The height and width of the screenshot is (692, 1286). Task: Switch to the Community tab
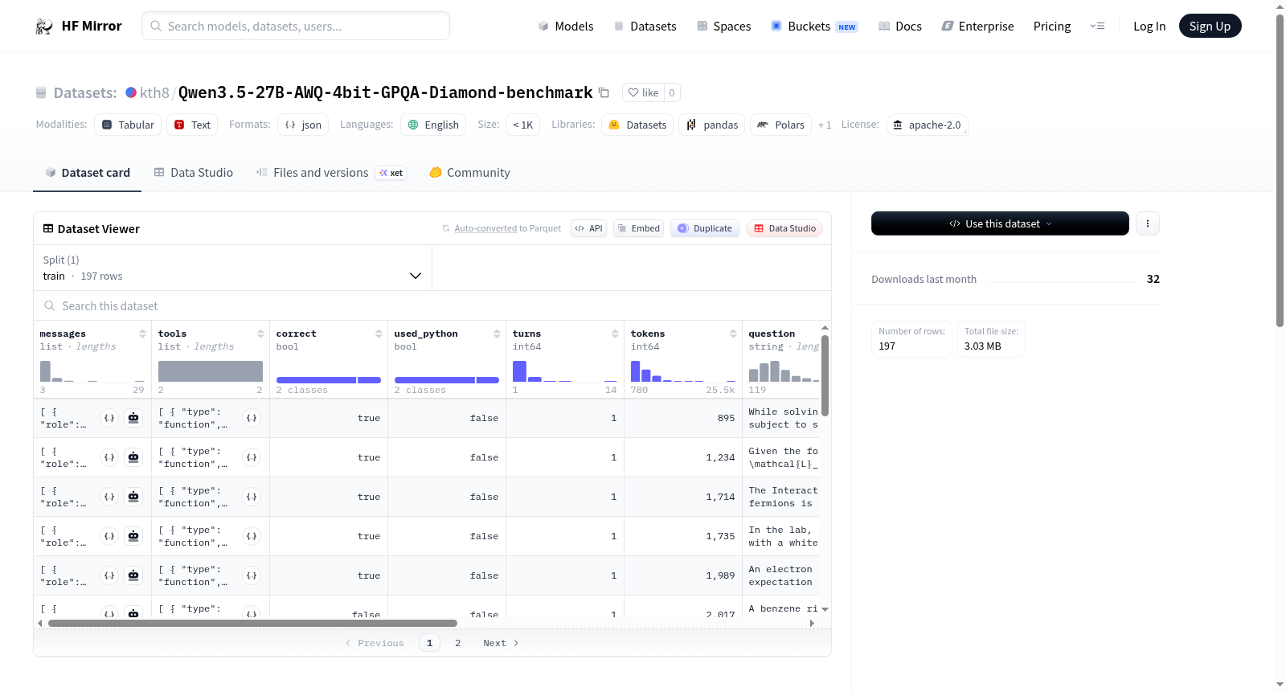469,172
